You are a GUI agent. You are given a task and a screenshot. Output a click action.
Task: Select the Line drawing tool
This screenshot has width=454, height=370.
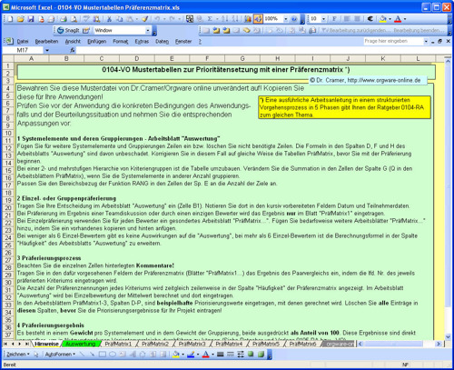(83, 354)
